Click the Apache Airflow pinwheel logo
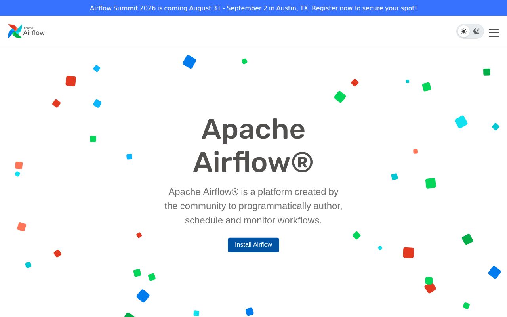507x317 pixels. (26, 31)
